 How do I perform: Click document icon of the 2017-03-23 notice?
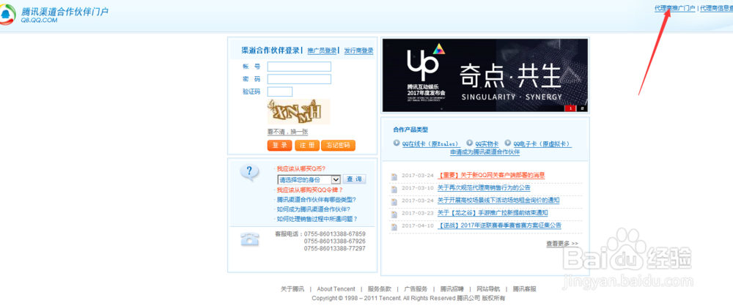394,214
